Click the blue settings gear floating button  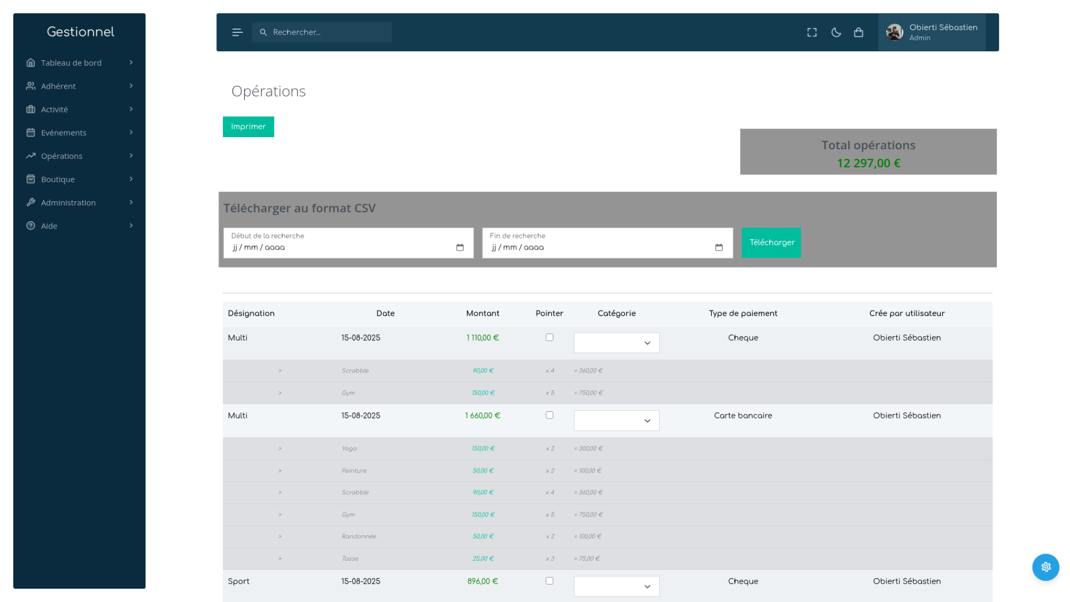pyautogui.click(x=1045, y=567)
